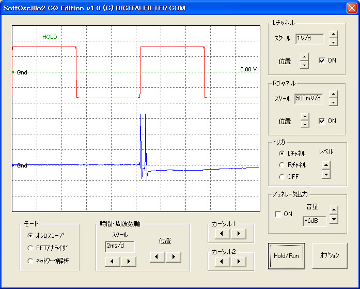Enable the generator output ON checkbox
The height and width of the screenshot is (289, 360).
click(279, 214)
